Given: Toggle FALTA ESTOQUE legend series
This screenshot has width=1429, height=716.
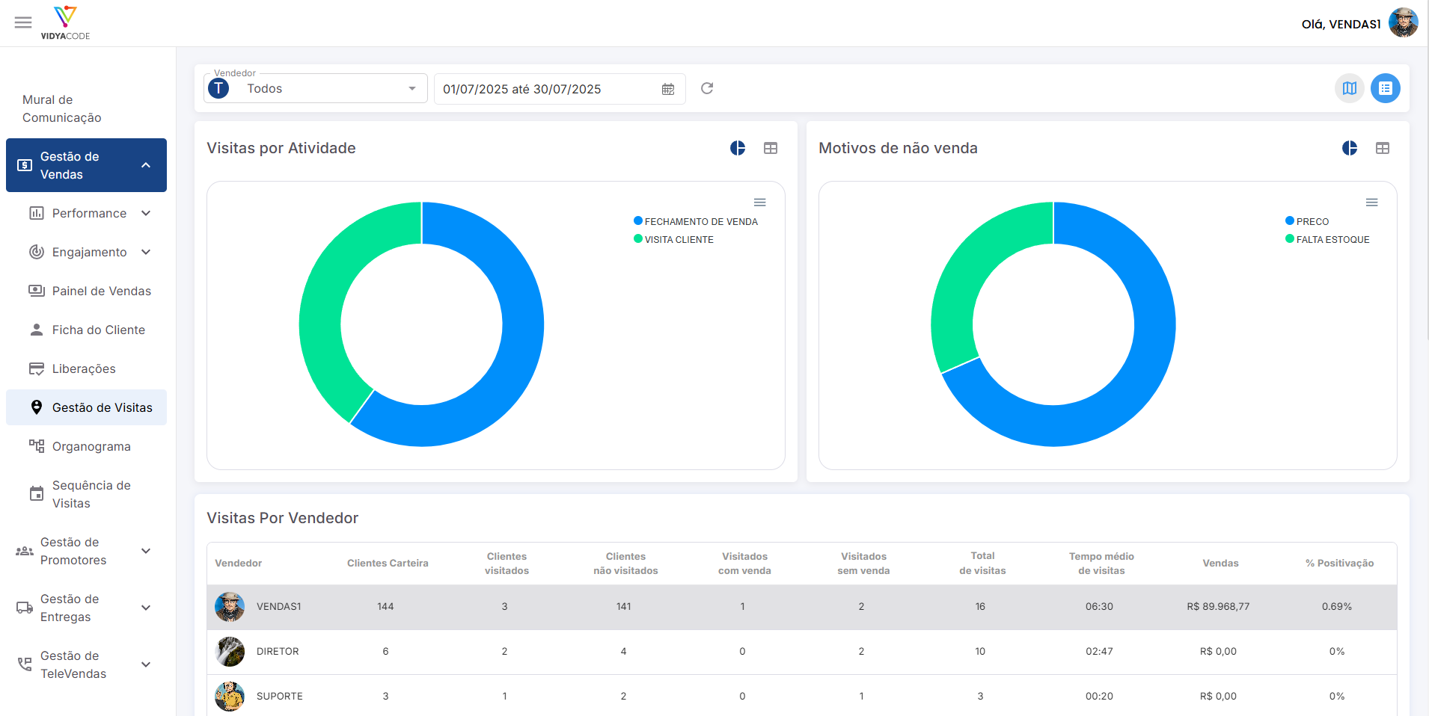Looking at the screenshot, I should 1327,239.
